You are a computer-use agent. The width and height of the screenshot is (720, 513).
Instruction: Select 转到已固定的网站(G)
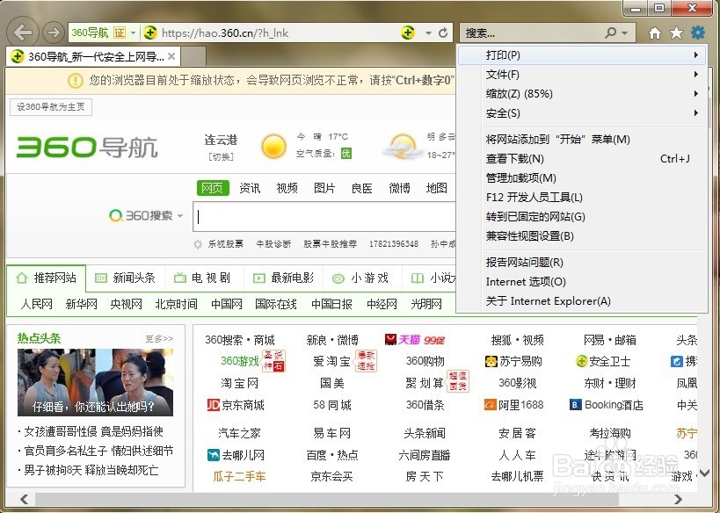point(582,217)
